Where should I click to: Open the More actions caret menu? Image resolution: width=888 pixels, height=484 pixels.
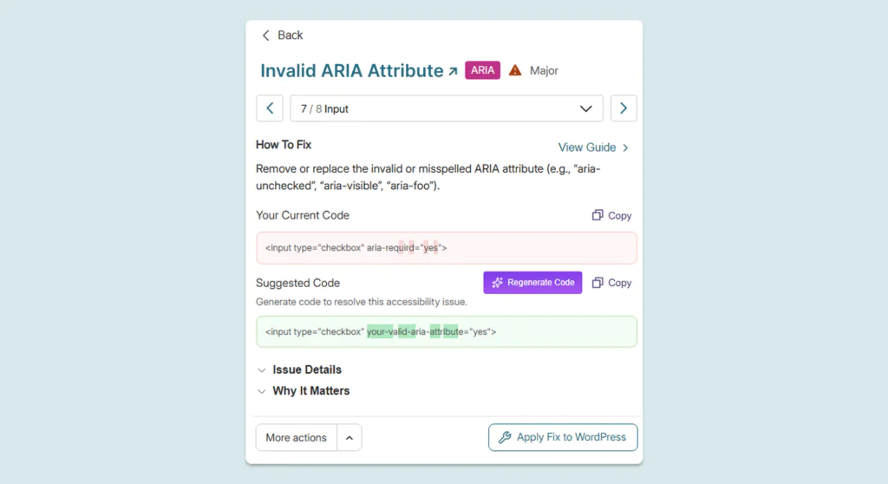pyautogui.click(x=349, y=437)
